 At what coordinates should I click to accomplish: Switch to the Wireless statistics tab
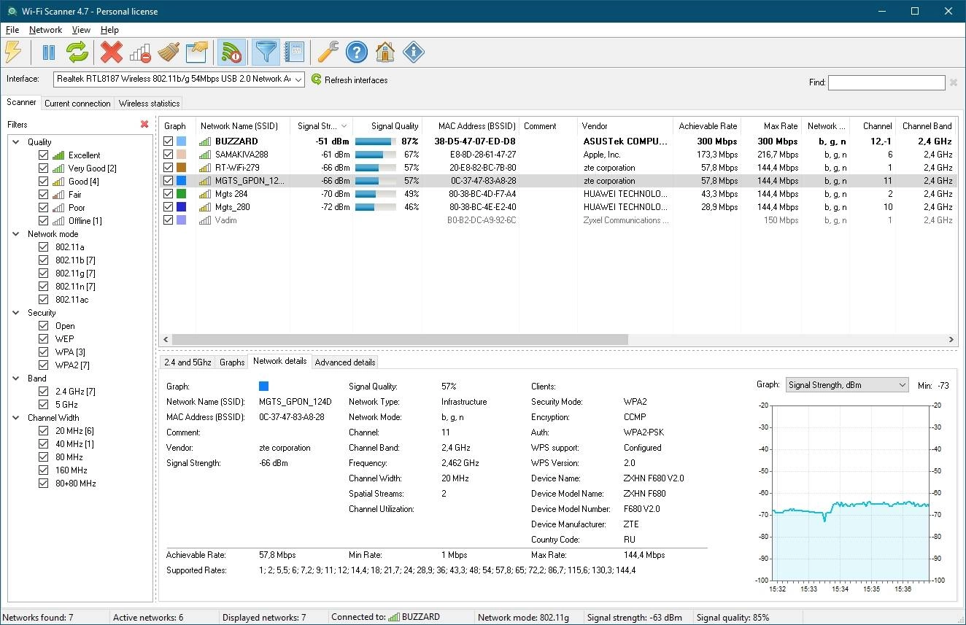(149, 104)
